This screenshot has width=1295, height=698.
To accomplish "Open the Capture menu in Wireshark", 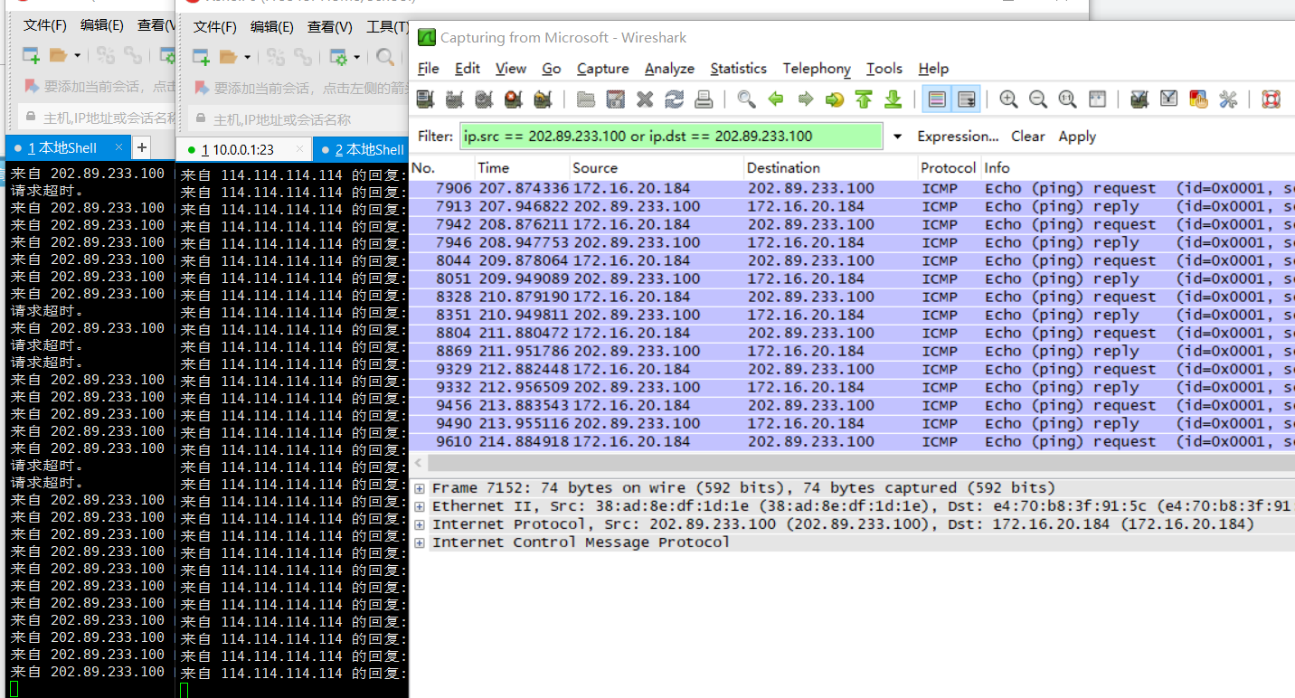I will 603,69.
